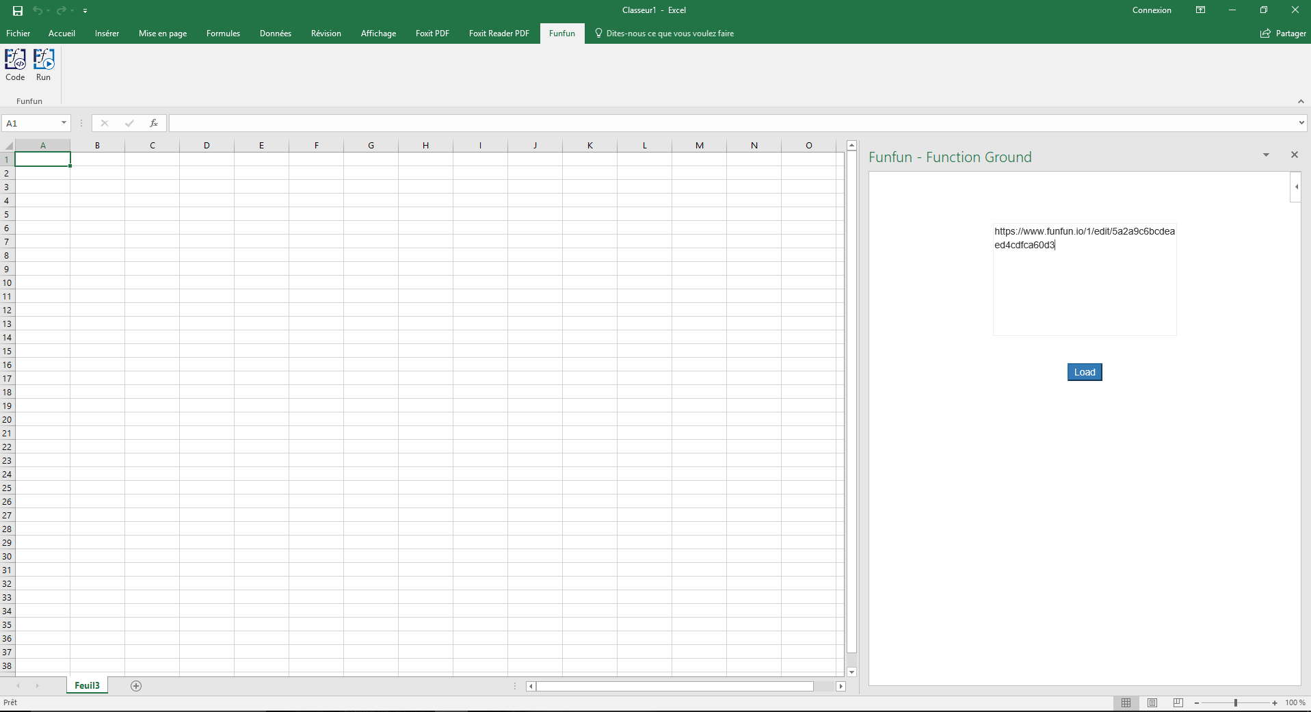Switch to Page Break Preview
The width and height of the screenshot is (1311, 712).
(1178, 703)
